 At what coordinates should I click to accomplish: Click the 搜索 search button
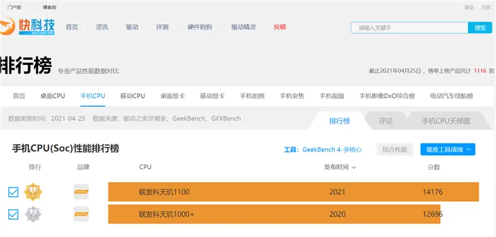[x=480, y=28]
